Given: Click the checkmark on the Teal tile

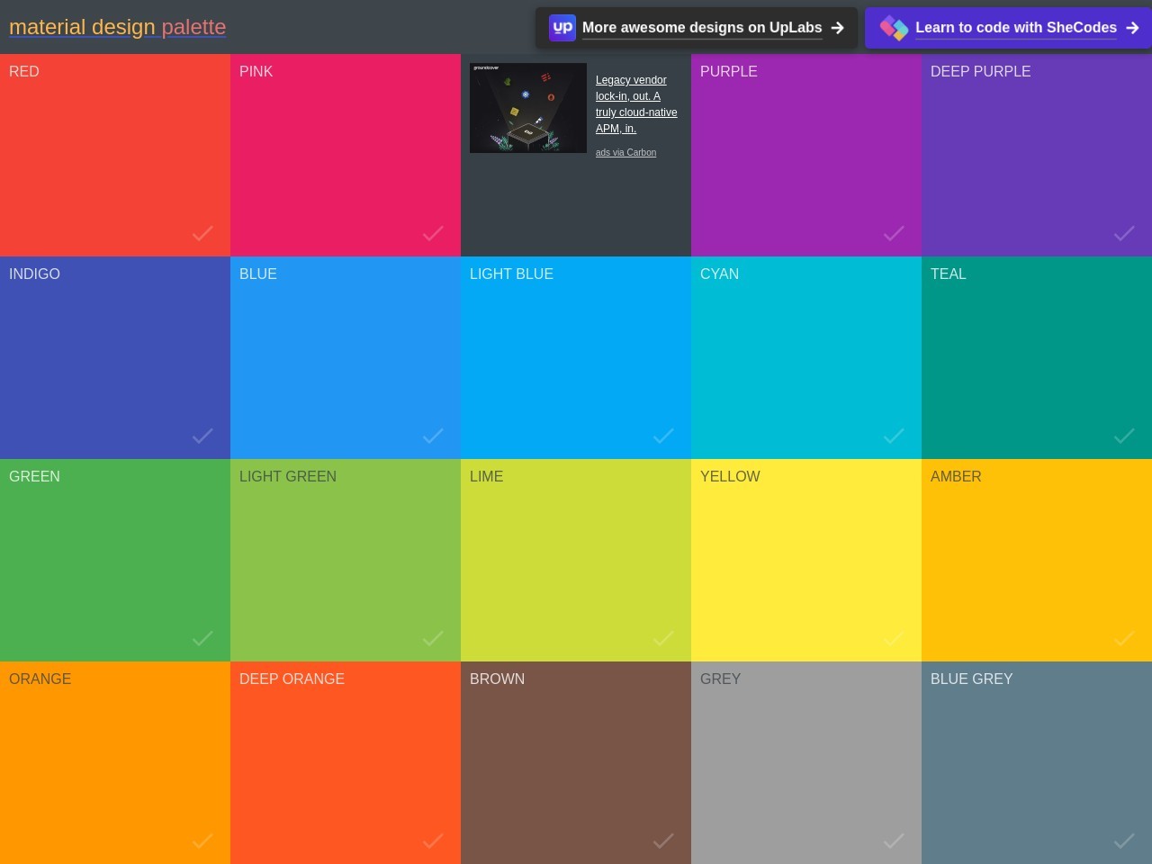Looking at the screenshot, I should tap(1124, 436).
